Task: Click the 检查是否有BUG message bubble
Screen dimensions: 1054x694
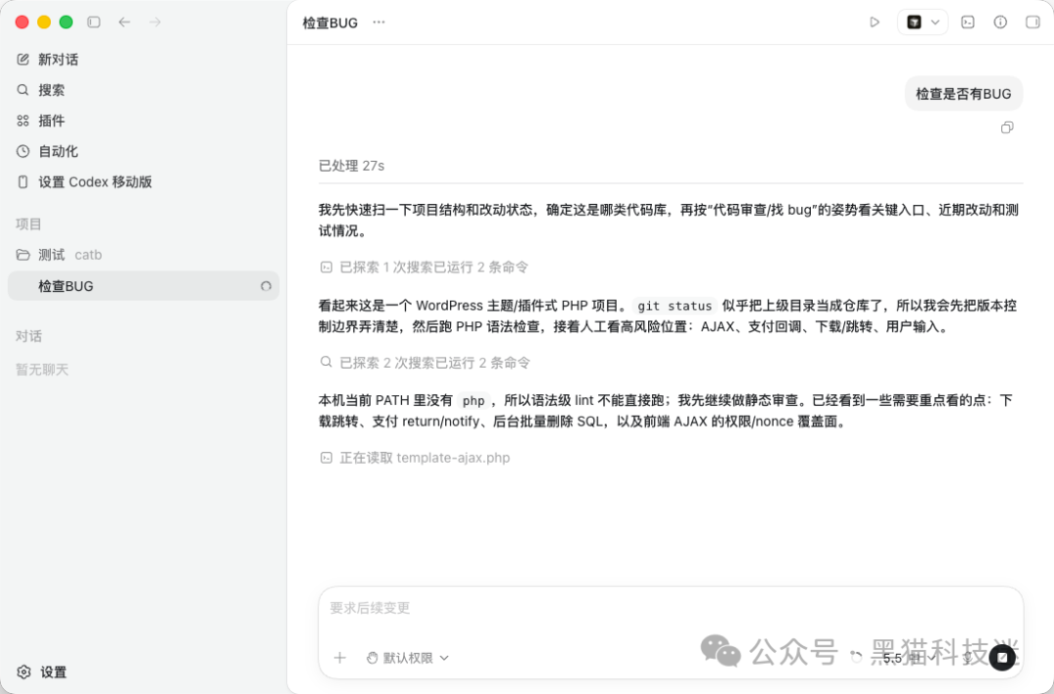Action: (x=964, y=94)
